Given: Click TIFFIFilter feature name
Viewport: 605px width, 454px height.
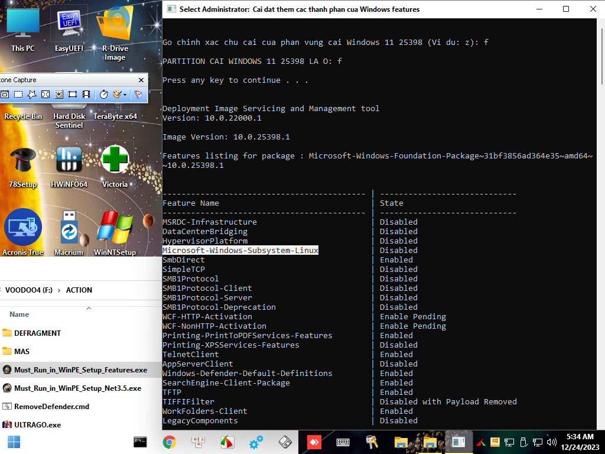Looking at the screenshot, I should 188,402.
